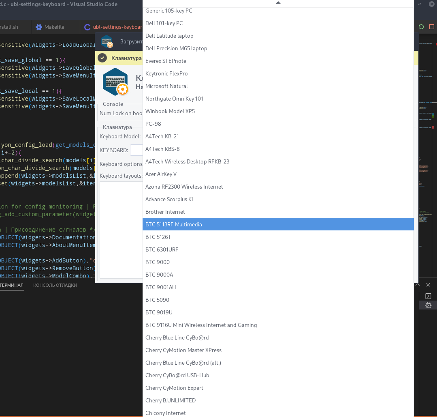Select Generic 105-key PC from list
The image size is (437, 417).
(x=278, y=11)
